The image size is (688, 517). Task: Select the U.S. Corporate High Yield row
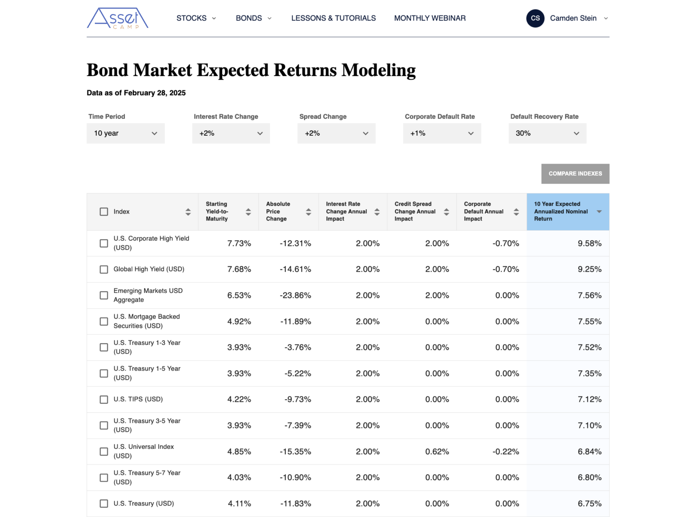103,243
